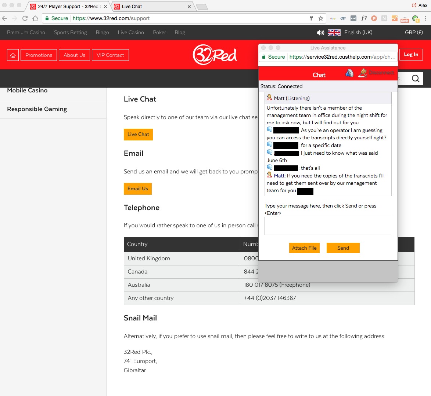Mute site sound with the speaker icon

(320, 33)
